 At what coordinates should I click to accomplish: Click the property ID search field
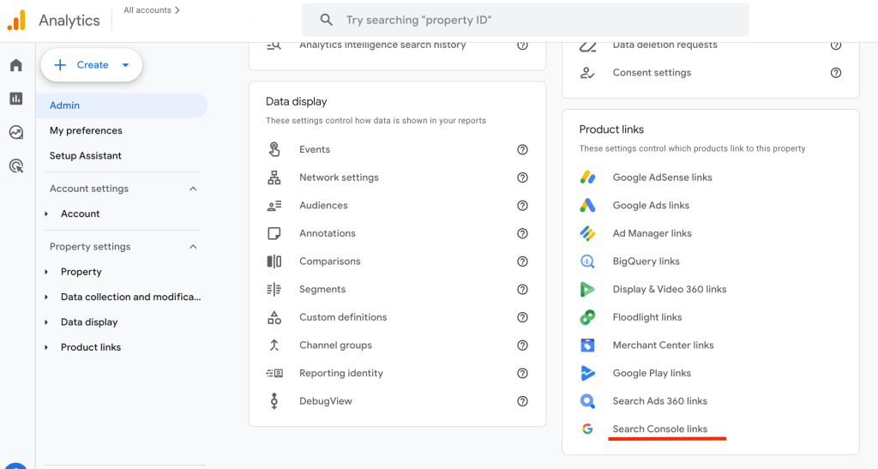tap(526, 20)
